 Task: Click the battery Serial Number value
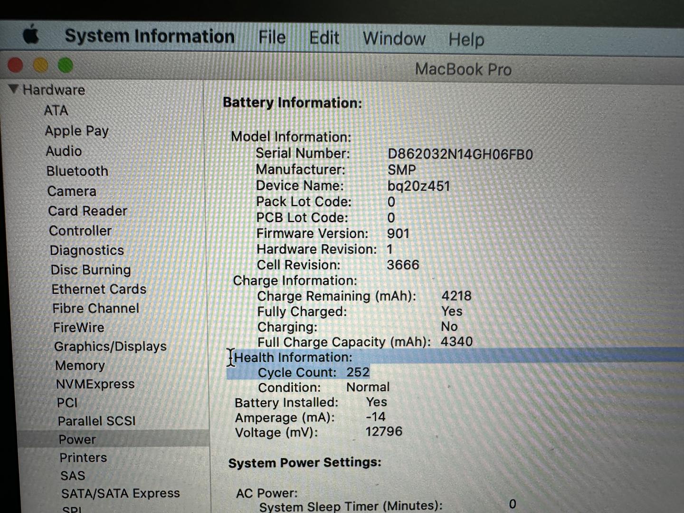460,154
